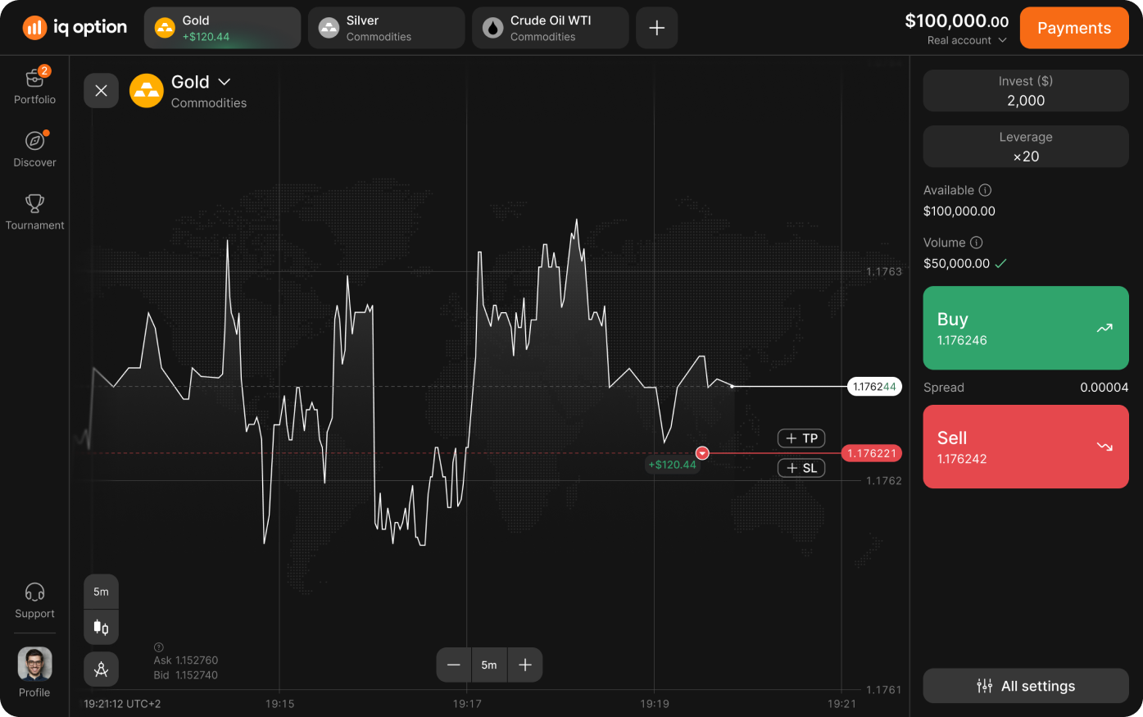
Task: Show info about Volume
Action: point(976,243)
